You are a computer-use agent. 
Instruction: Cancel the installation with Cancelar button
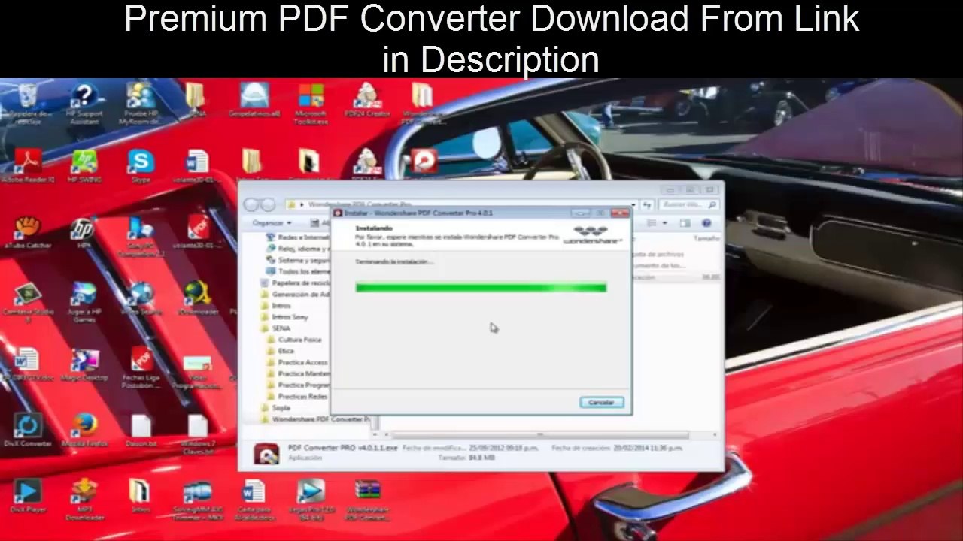pyautogui.click(x=601, y=403)
